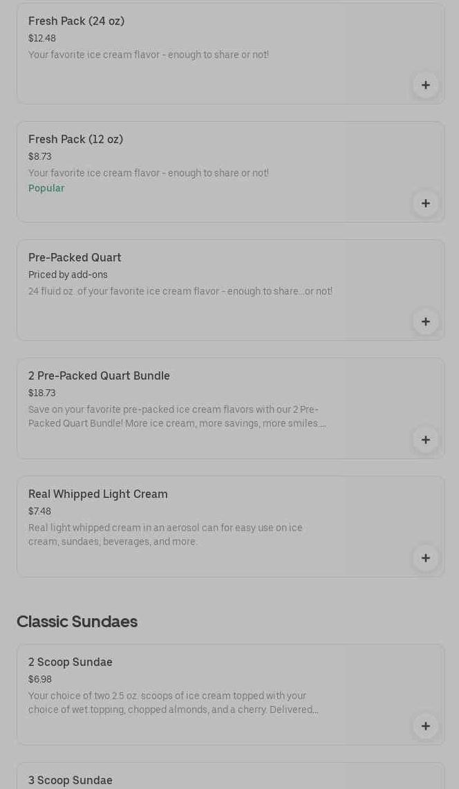View the 2 Pre-Packed Quart Bundle title
The image size is (459, 789).
[x=99, y=376]
